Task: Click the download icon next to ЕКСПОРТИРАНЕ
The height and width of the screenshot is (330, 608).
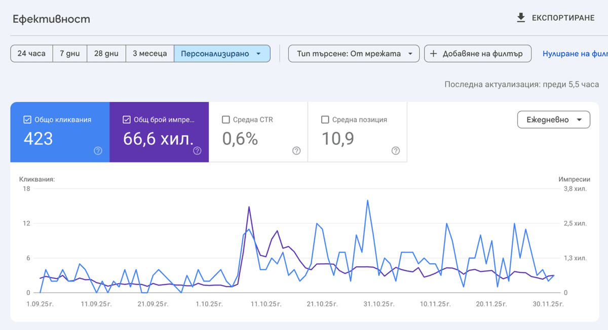Action: coord(520,18)
